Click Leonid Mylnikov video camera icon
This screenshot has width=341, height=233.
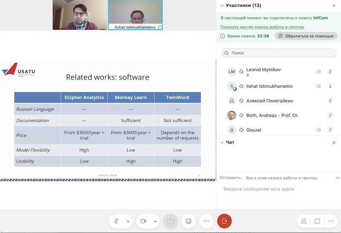tap(318, 71)
